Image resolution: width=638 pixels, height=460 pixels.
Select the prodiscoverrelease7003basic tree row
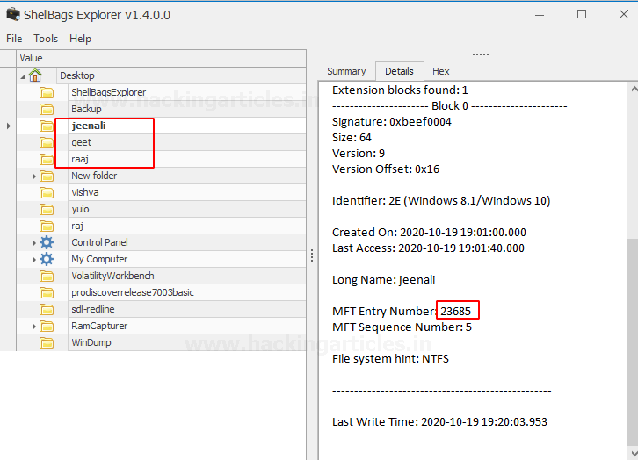pyautogui.click(x=187, y=292)
